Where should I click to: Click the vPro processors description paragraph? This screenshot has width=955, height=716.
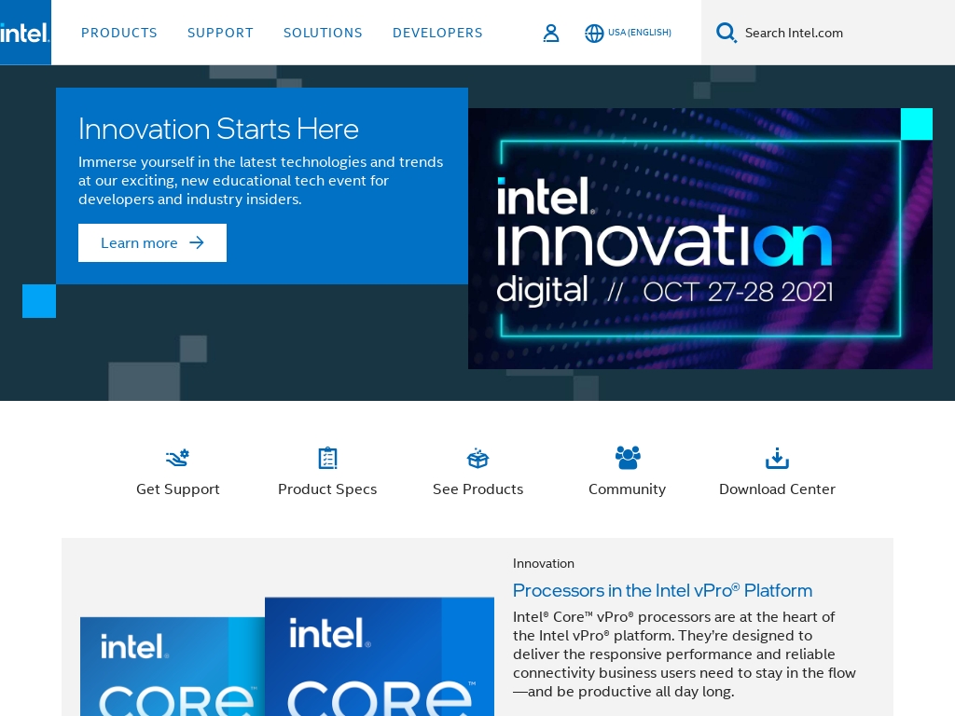point(684,654)
